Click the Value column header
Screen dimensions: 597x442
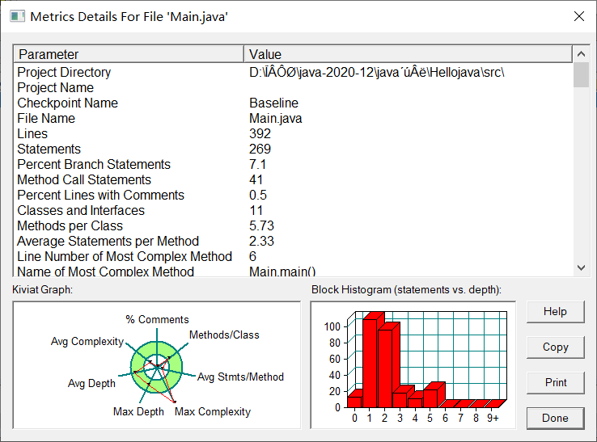pos(408,54)
